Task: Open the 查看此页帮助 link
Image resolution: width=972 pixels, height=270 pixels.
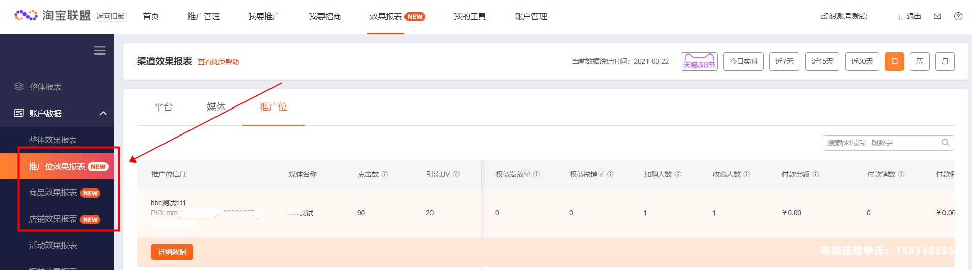Action: pos(218,62)
